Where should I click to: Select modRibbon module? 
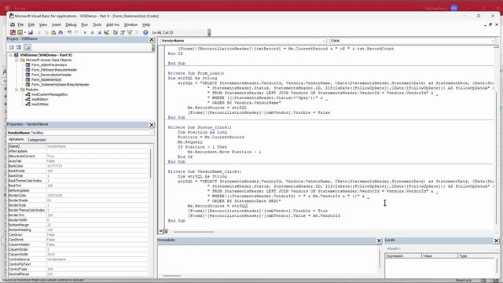pos(40,100)
